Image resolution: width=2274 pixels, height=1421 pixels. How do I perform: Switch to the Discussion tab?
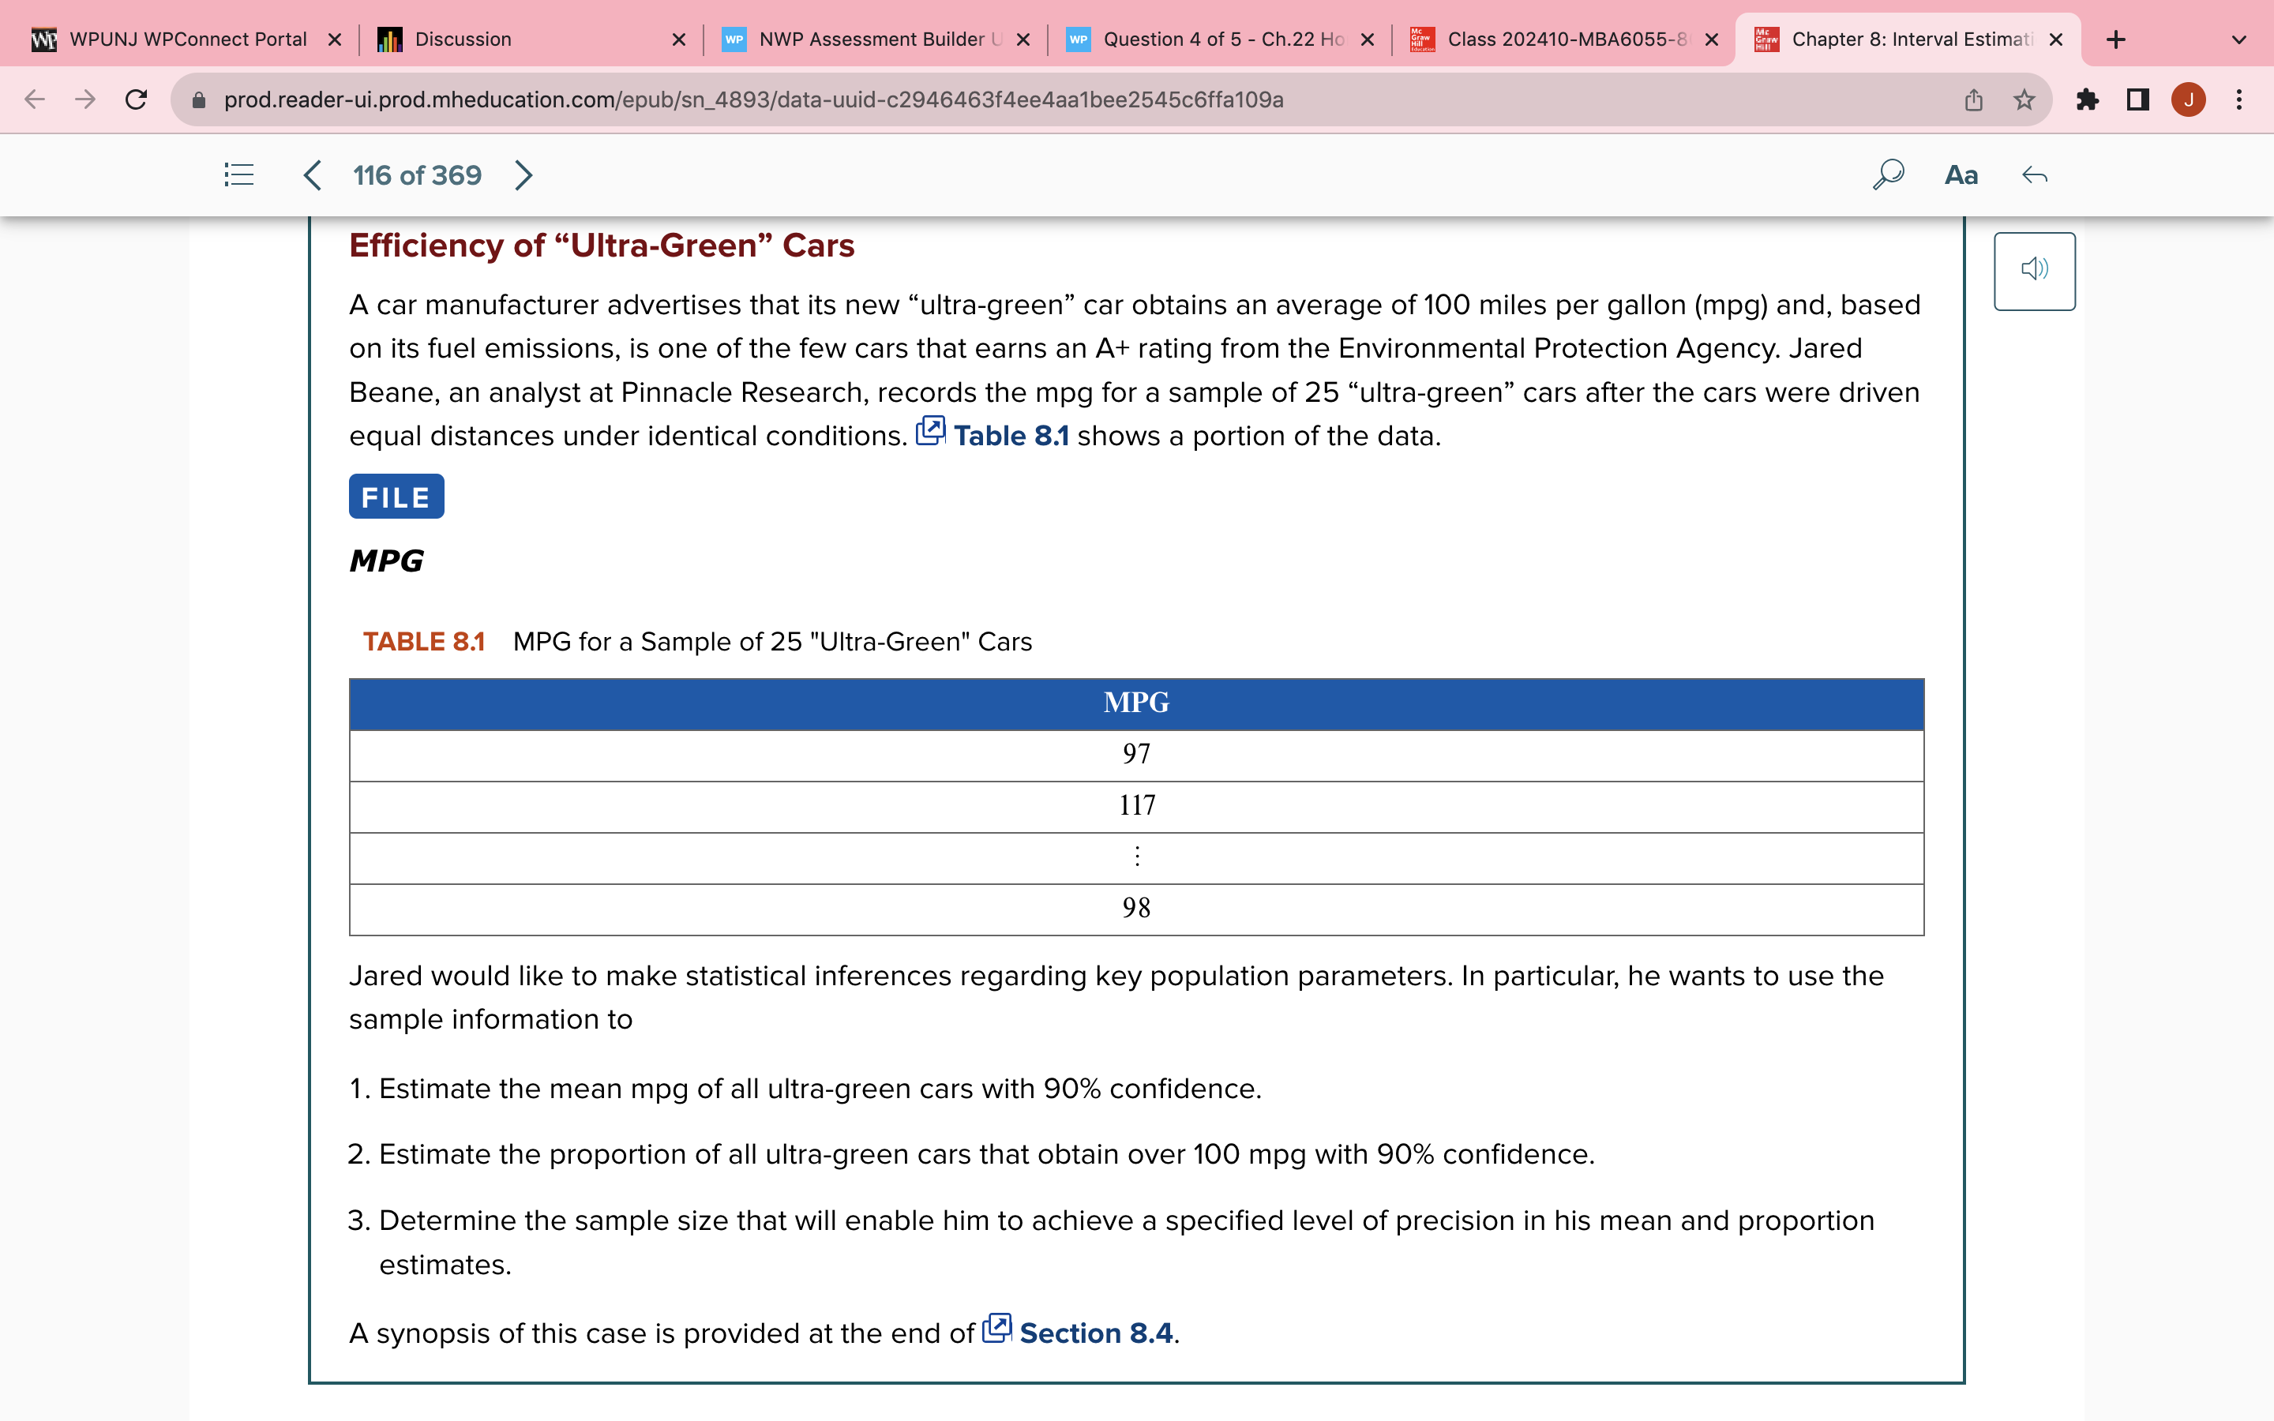point(463,39)
